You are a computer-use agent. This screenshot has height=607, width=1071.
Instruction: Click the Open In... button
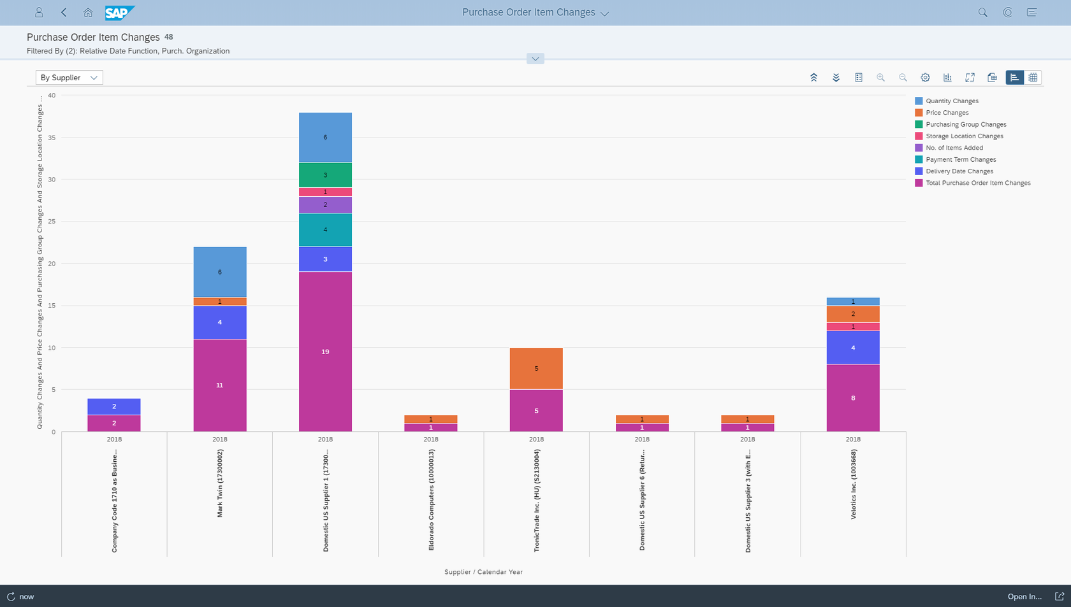click(1024, 597)
